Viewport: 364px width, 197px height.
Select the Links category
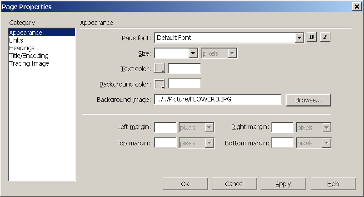pos(42,40)
